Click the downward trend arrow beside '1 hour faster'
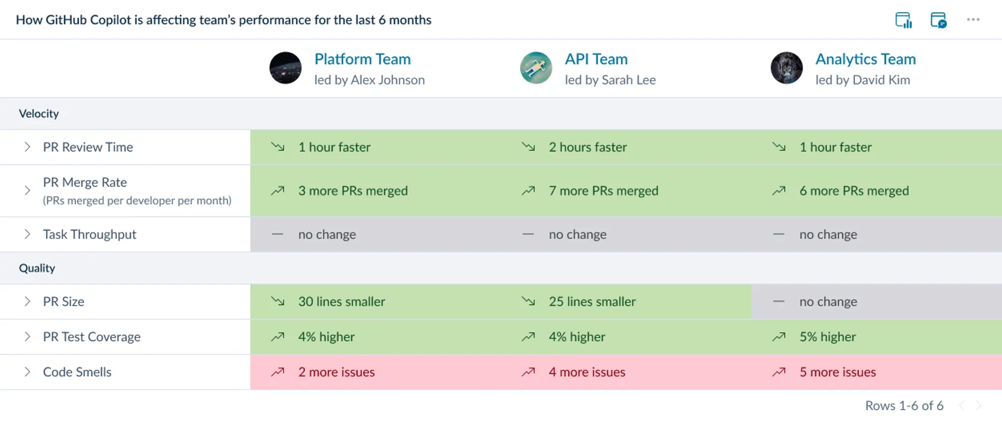 (x=277, y=147)
